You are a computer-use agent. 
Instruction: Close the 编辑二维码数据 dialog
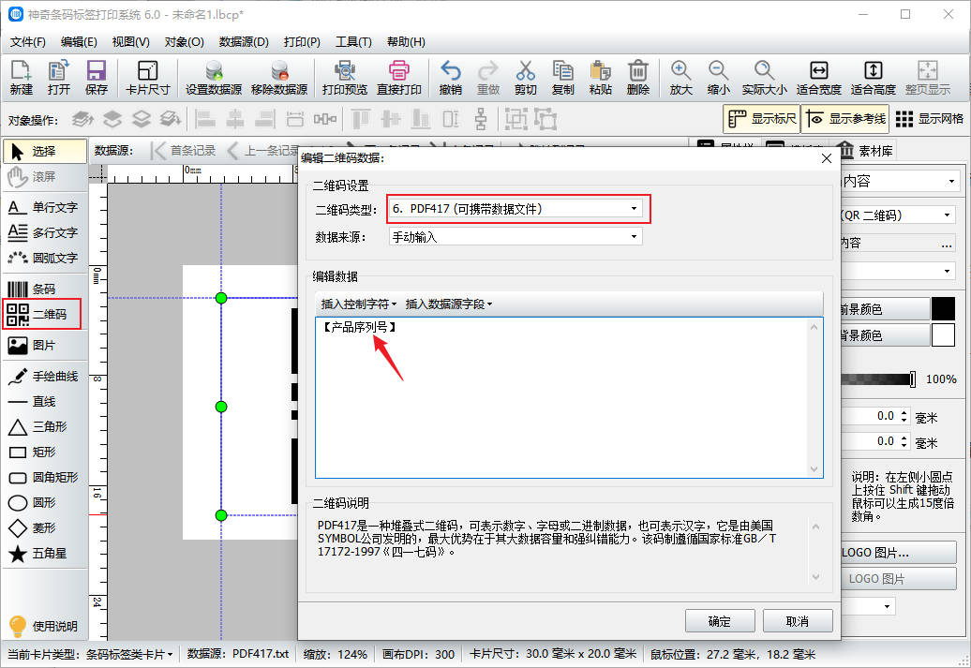(826, 158)
